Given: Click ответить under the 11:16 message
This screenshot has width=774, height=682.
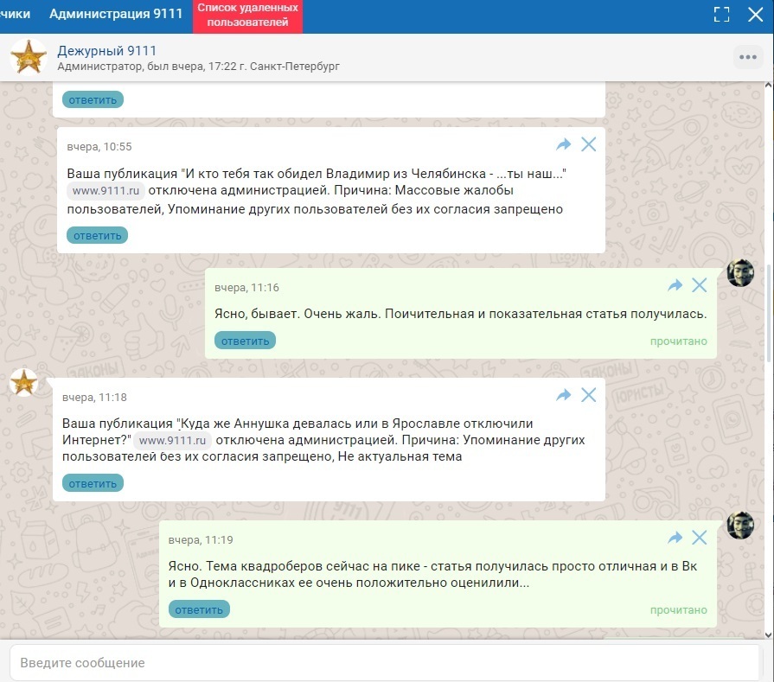Looking at the screenshot, I should [245, 341].
